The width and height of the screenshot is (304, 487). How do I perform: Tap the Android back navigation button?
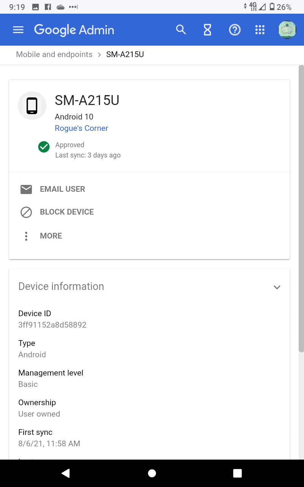coord(66,473)
